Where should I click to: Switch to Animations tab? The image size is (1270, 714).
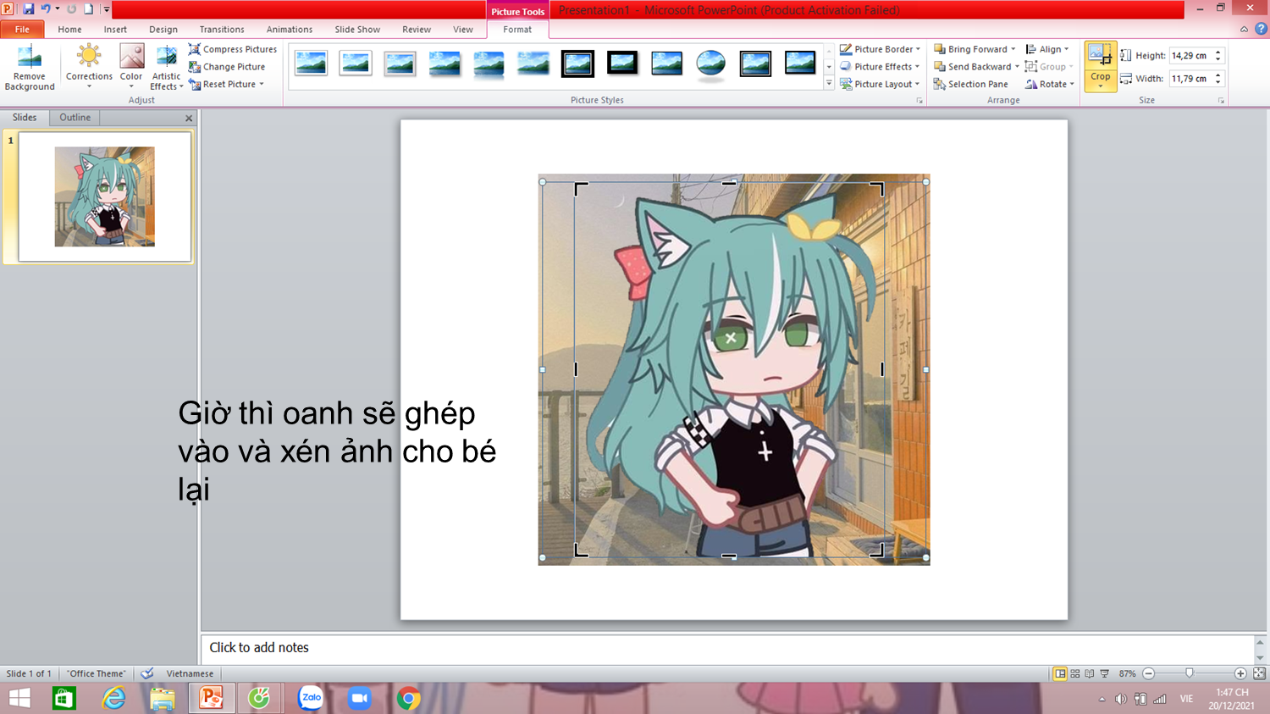pyautogui.click(x=290, y=30)
